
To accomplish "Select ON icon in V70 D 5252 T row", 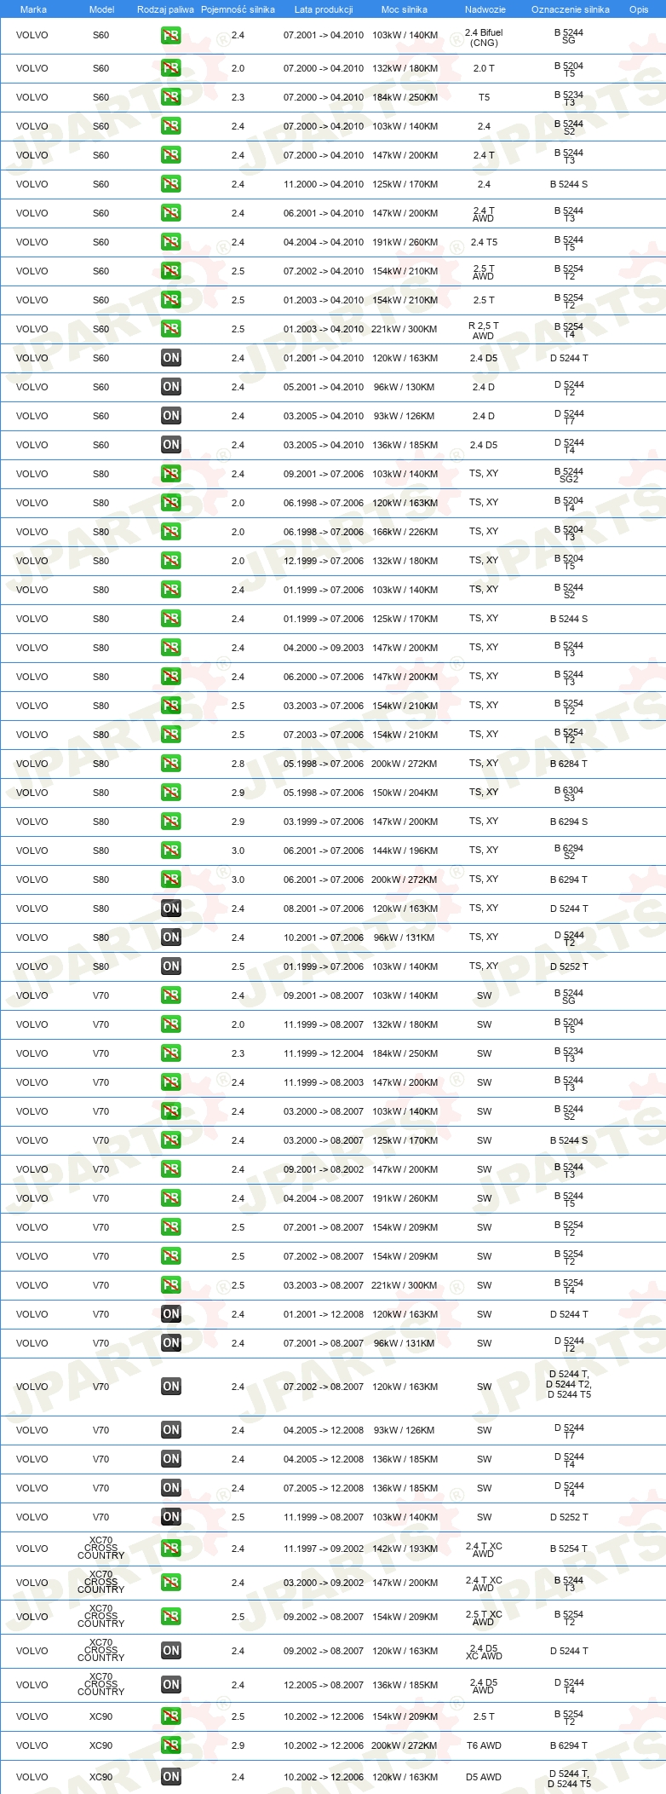I will tap(171, 1517).
